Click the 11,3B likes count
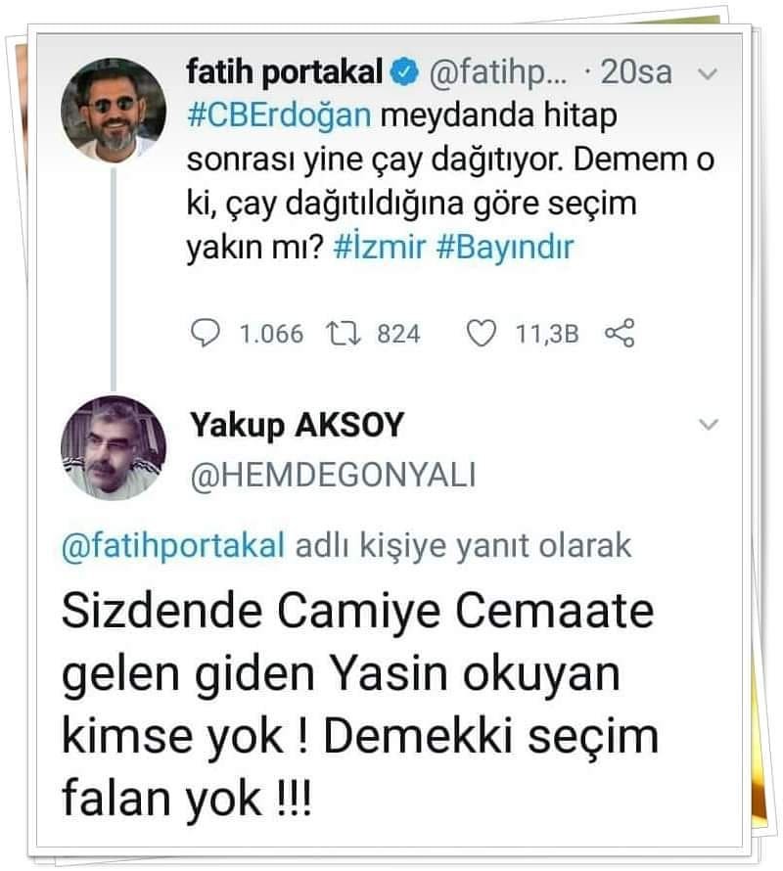The image size is (783, 871). [546, 335]
